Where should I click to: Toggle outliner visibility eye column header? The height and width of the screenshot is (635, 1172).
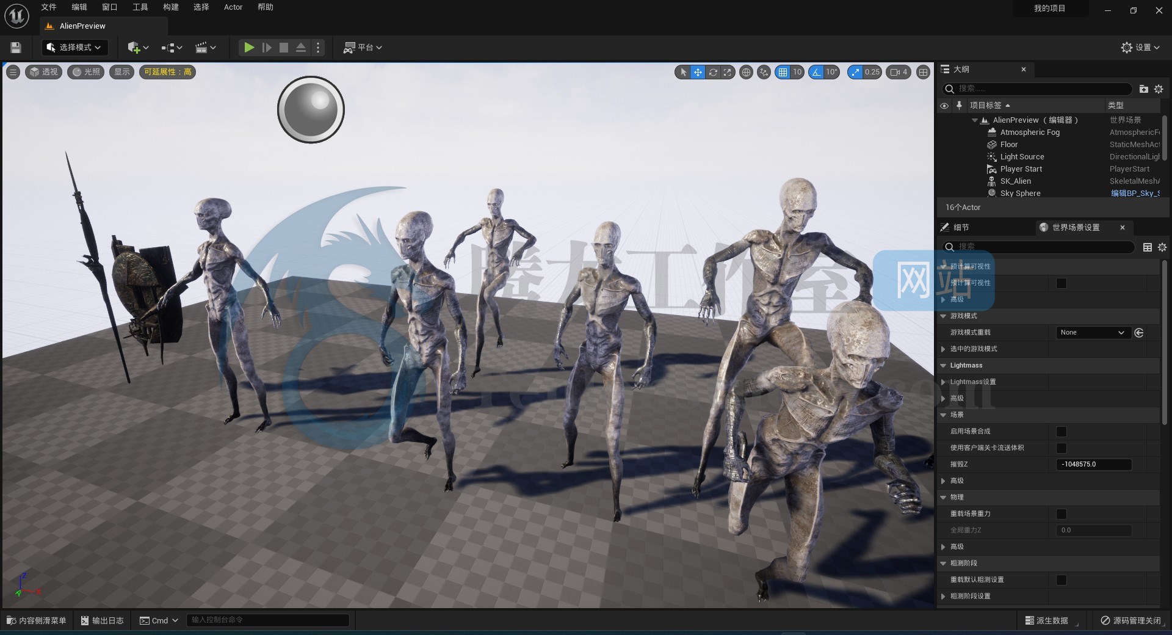(x=944, y=106)
